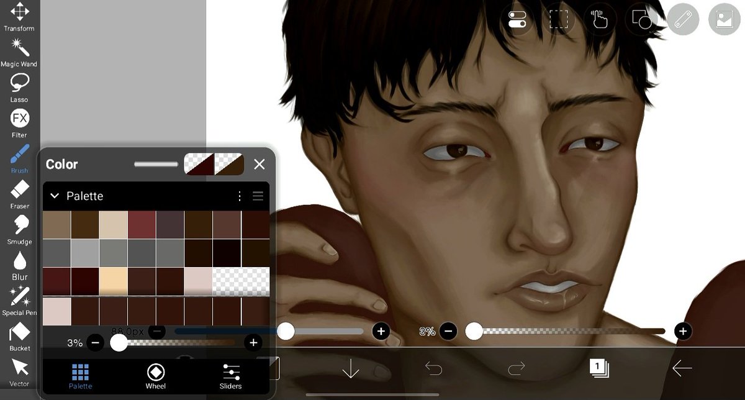Tap the ruler icon in top bar
This screenshot has width=745, height=400.
tap(683, 19)
